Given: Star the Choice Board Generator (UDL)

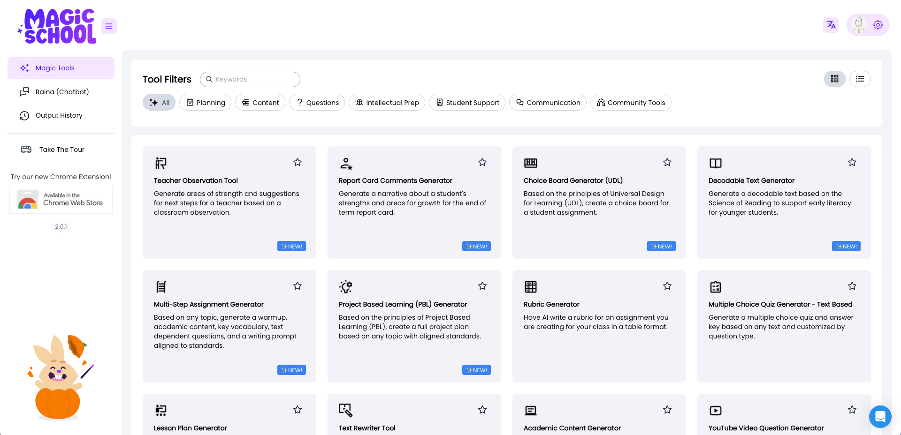Looking at the screenshot, I should click(667, 162).
